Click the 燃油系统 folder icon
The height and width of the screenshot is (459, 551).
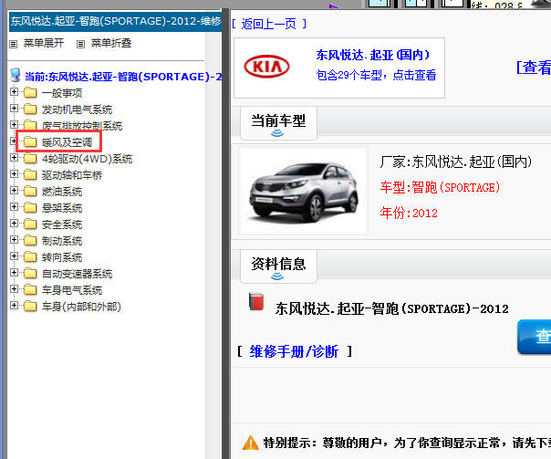point(30,192)
